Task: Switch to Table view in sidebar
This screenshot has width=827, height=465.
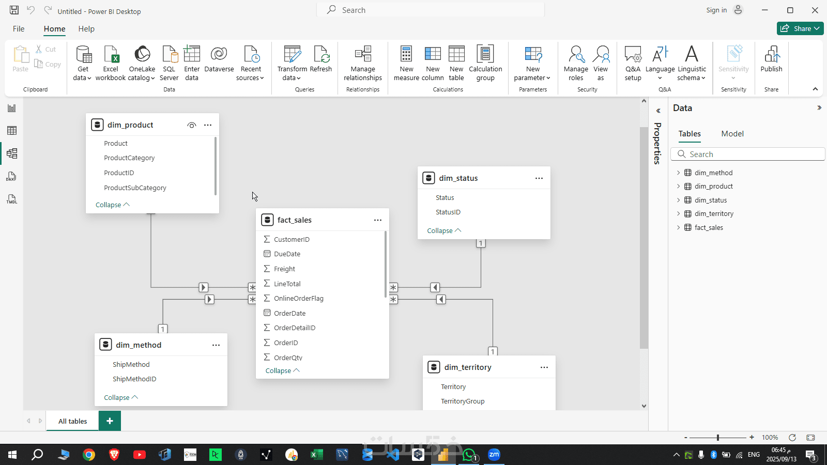Action: point(12,131)
